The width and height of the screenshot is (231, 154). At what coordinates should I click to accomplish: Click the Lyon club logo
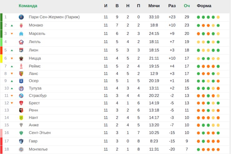[21, 50]
